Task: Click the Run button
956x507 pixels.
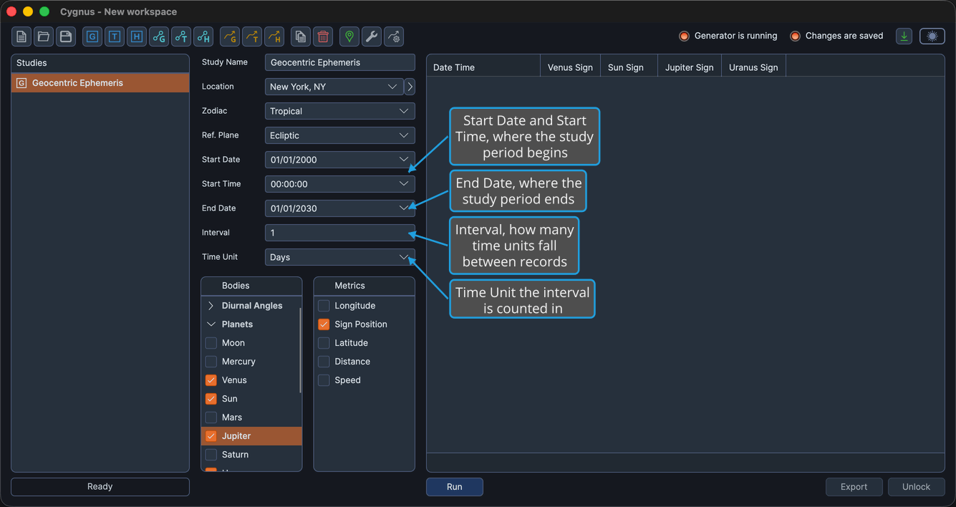Action: point(455,487)
